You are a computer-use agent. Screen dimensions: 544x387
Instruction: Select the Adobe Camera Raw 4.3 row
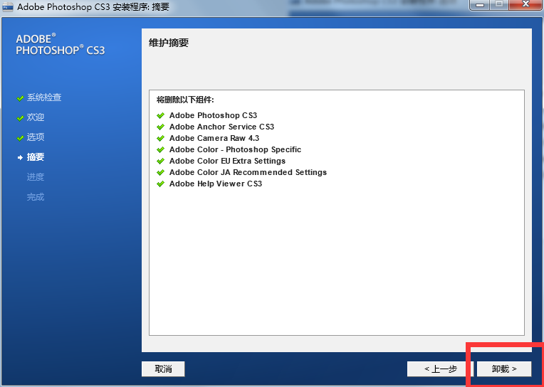[208, 138]
